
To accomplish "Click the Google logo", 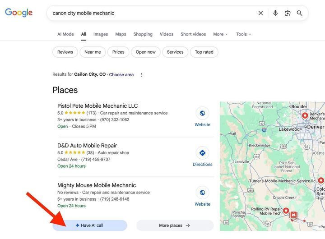I will pos(19,13).
